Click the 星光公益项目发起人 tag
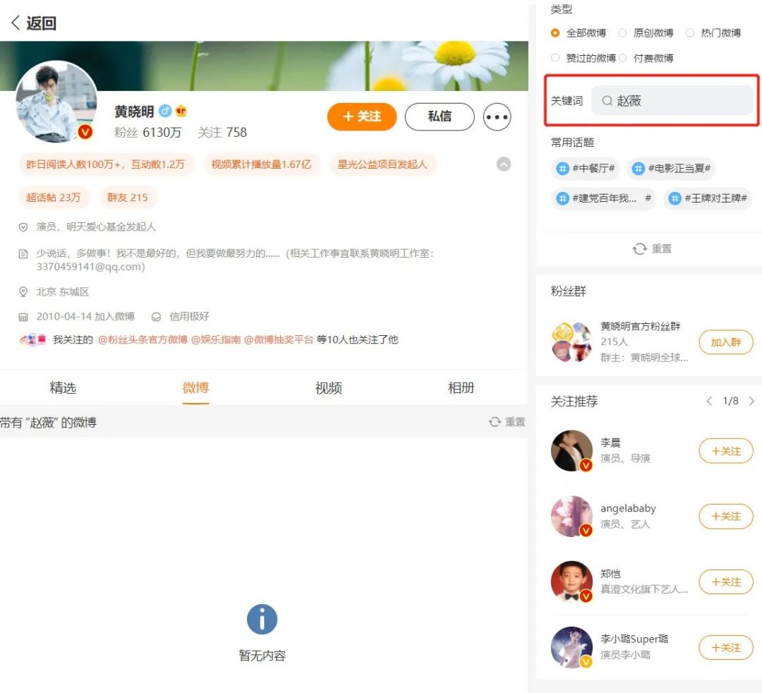 (382, 164)
